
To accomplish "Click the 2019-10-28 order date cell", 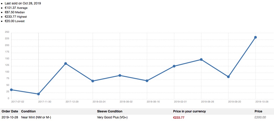I will (10, 118).
